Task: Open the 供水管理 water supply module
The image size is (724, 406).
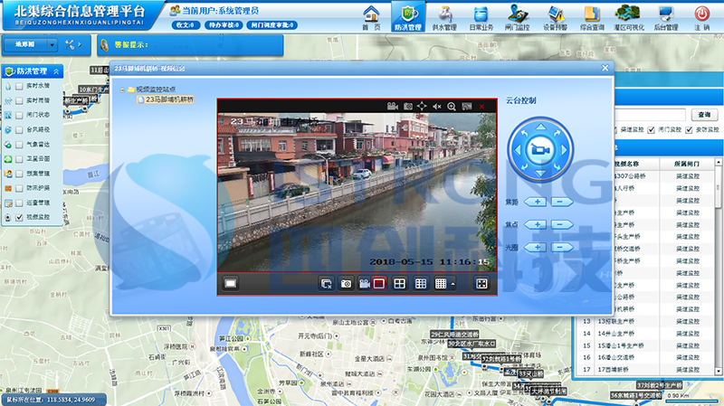Action: pyautogui.click(x=444, y=16)
